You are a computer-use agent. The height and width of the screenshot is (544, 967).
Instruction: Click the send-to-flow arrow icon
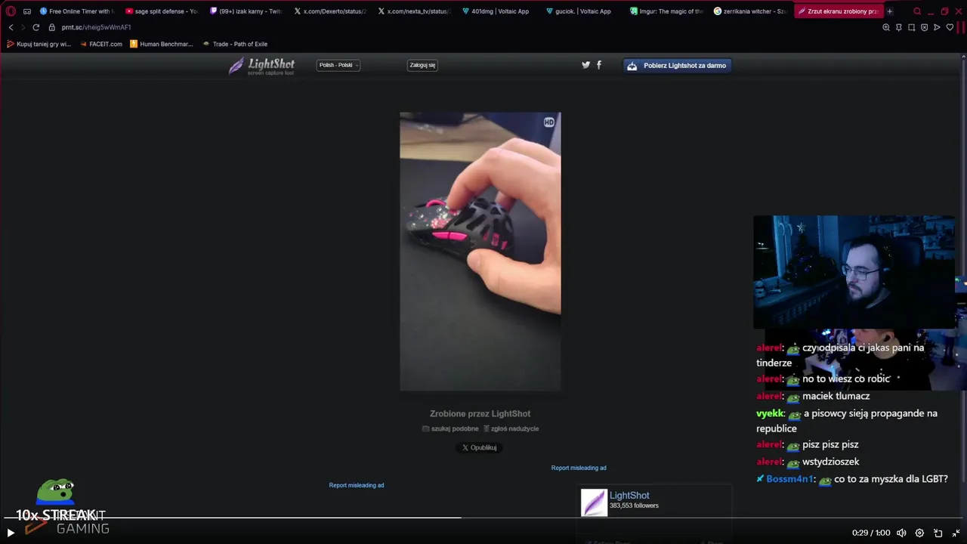(937, 27)
